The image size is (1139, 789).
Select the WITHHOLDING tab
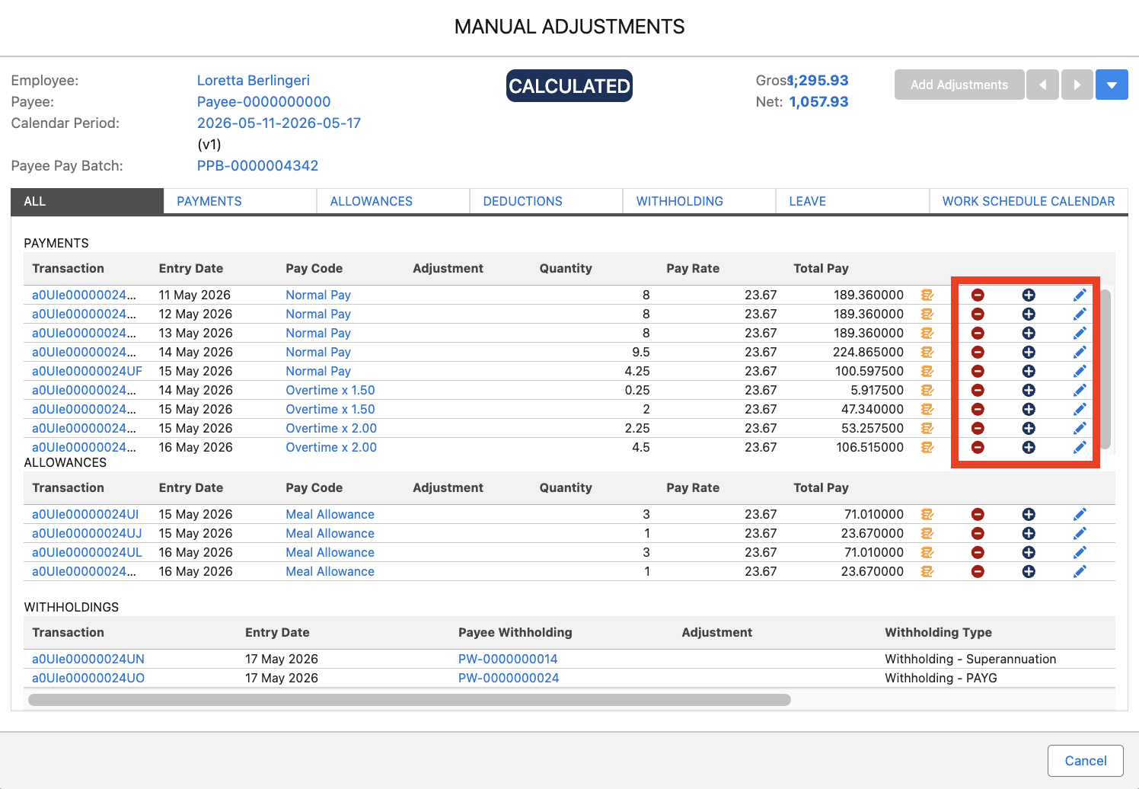pos(699,201)
